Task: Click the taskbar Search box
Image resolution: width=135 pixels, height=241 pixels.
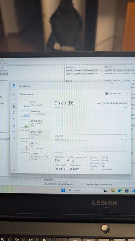Action: 85,190
